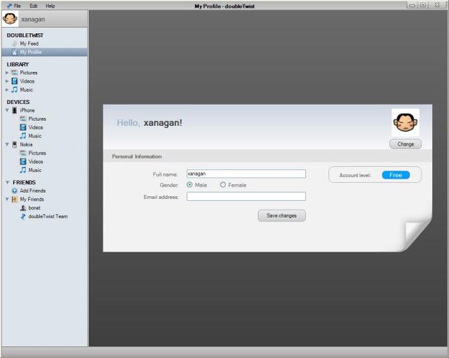The height and width of the screenshot is (358, 449).
Task: Click the Library Videos film icon
Action: [15, 81]
